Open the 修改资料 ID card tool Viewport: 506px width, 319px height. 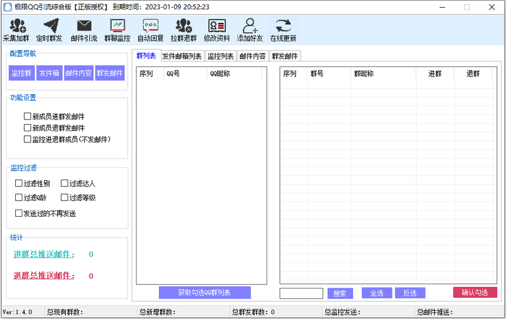(x=217, y=29)
